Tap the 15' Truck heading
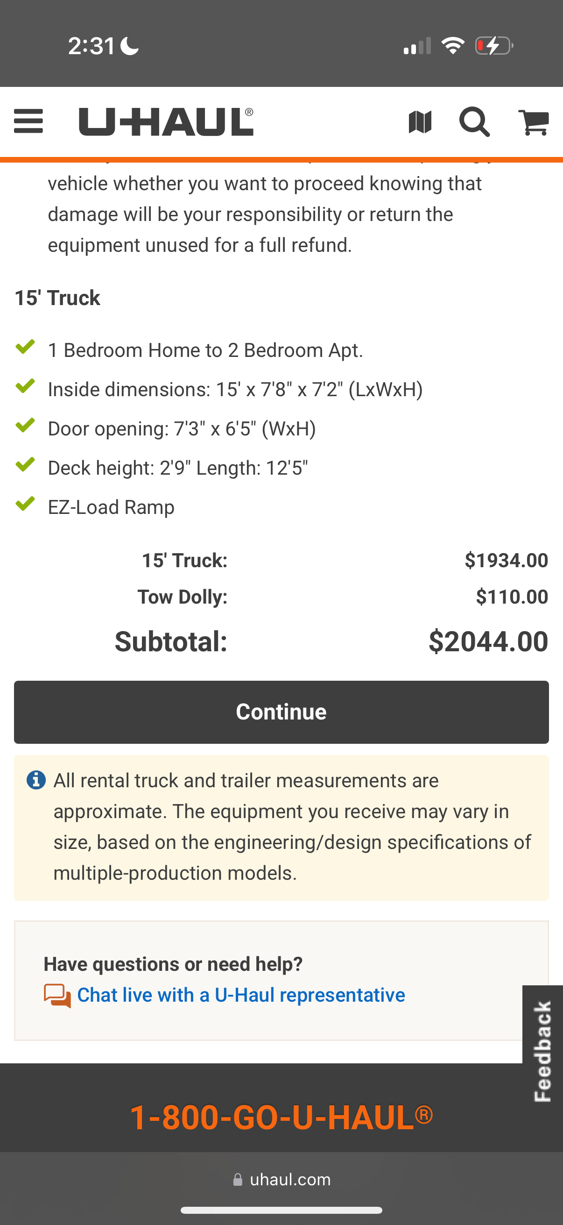Screen dimensions: 563x1225 point(57,298)
